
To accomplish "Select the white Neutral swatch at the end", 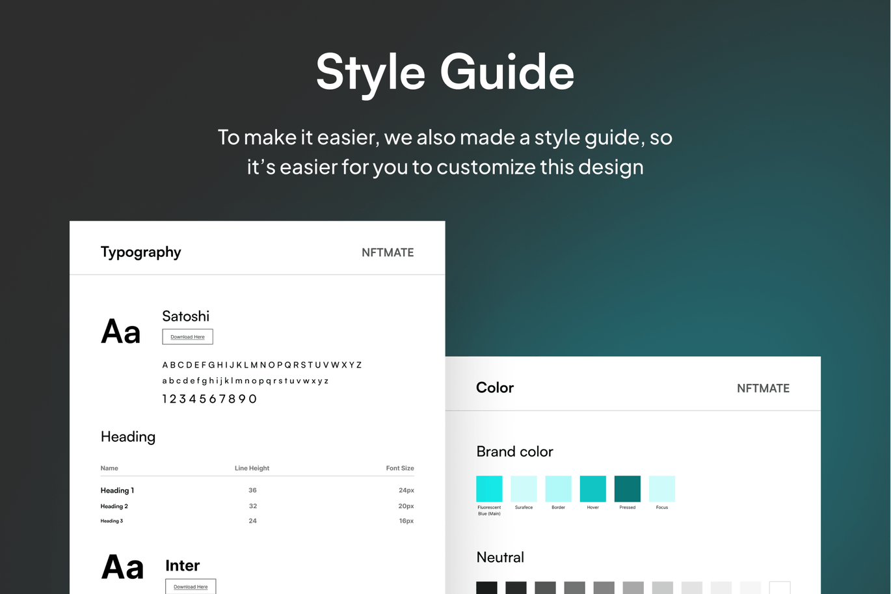I will 779,587.
